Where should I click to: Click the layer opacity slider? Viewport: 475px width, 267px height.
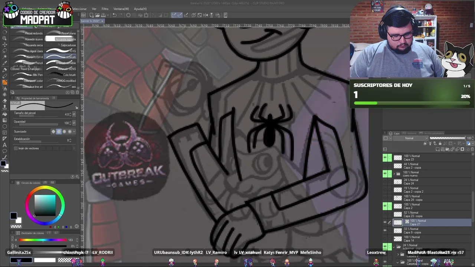point(447,138)
